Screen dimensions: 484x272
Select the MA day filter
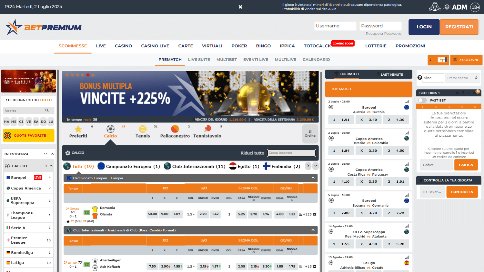tap(6, 121)
